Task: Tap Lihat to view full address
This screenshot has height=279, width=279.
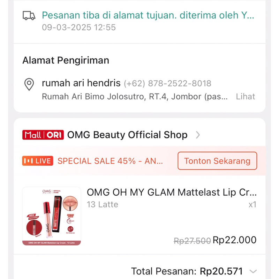Action: pos(246,97)
